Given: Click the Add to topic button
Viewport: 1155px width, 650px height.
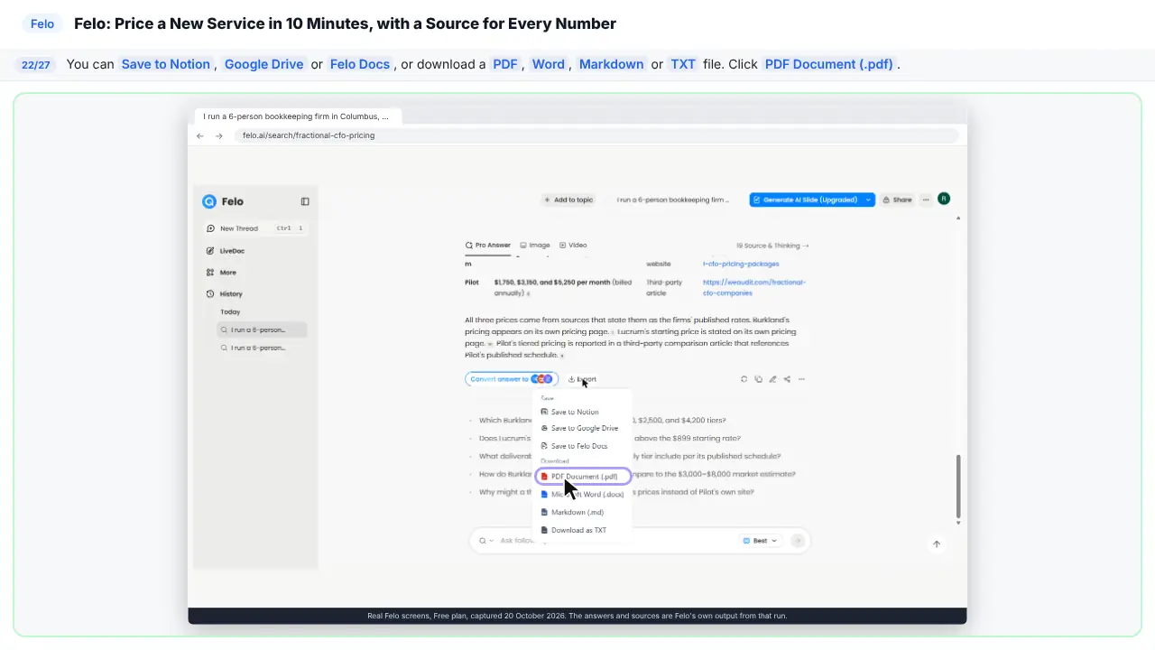Looking at the screenshot, I should 568,200.
